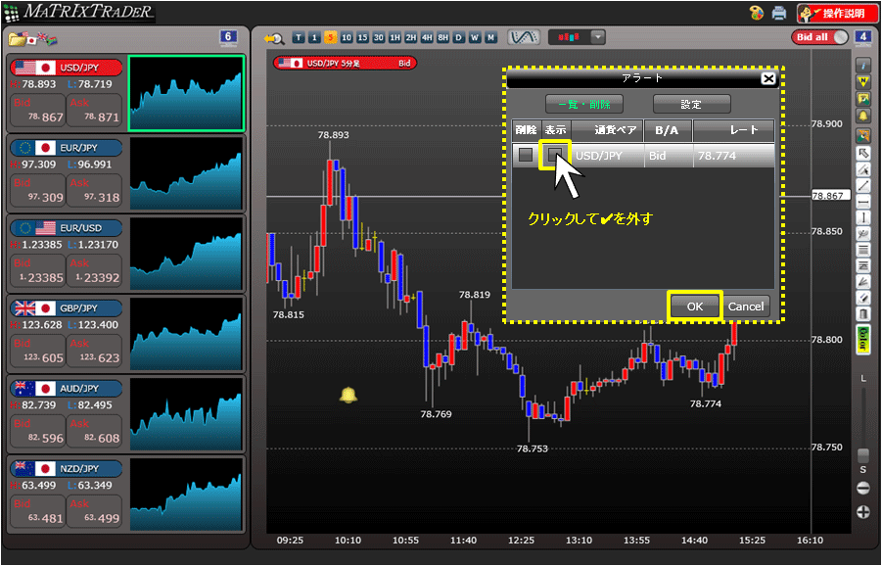
Task: Click the rate panel count 6 icon
Action: coord(228,38)
